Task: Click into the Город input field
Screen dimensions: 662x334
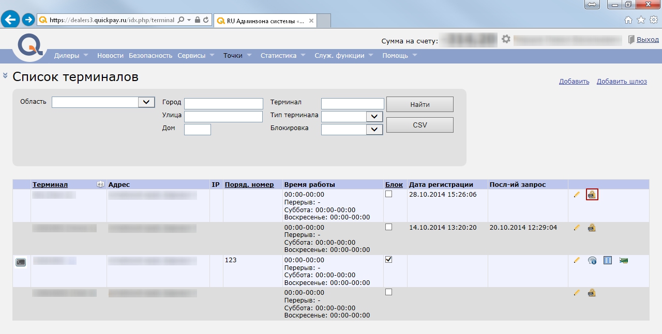Action: click(223, 104)
